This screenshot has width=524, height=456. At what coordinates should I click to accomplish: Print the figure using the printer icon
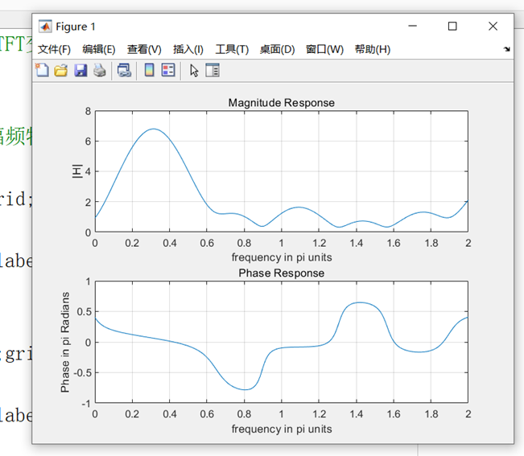click(100, 70)
